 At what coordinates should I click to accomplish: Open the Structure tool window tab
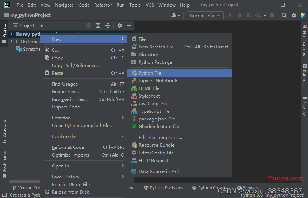point(4,131)
